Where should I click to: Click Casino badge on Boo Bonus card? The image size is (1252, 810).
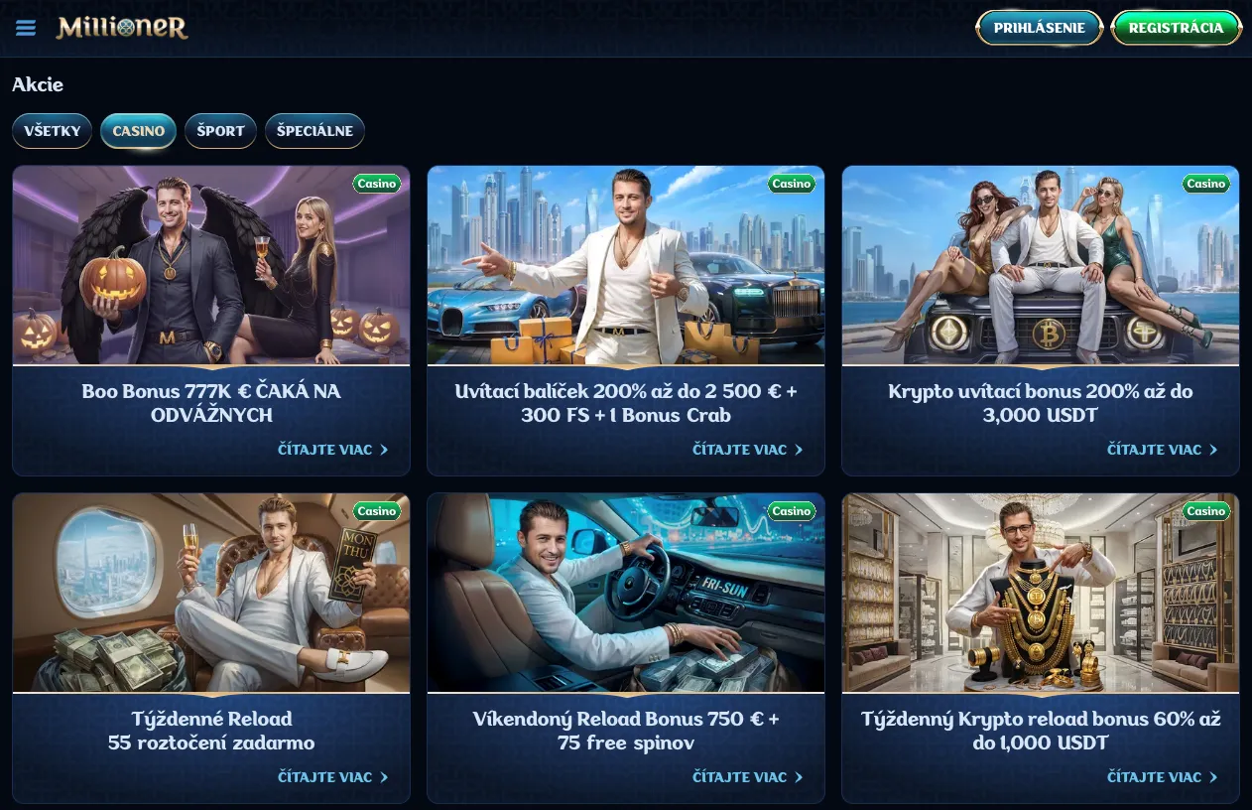377,184
